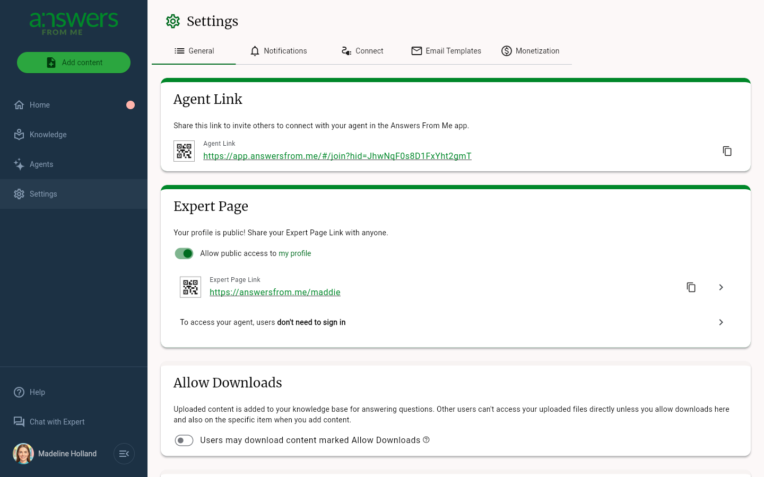Follow the 'my profile' link
This screenshot has height=477, width=764.
(x=295, y=253)
